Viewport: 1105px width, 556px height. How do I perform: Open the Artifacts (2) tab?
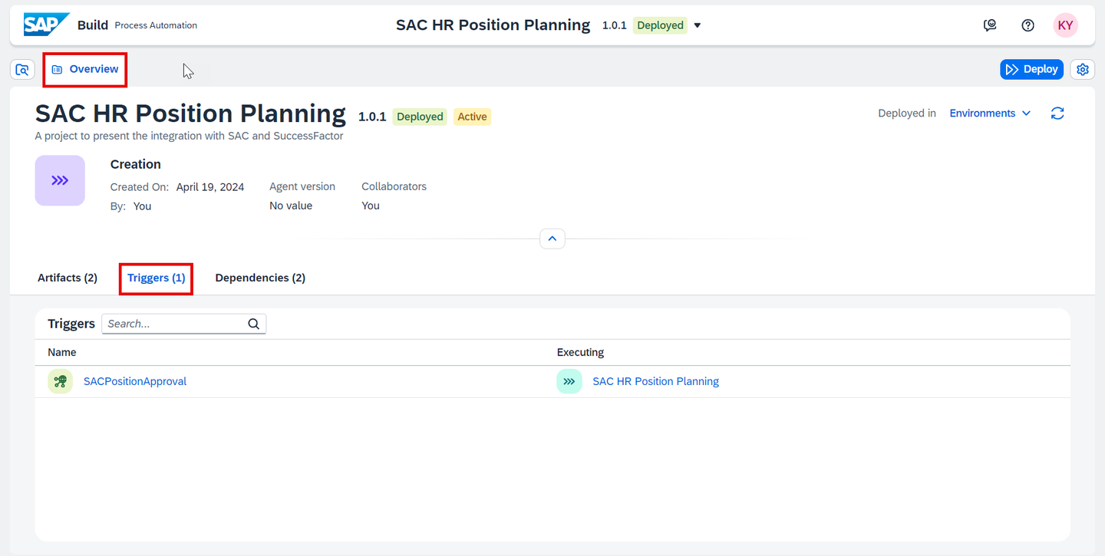pos(68,278)
